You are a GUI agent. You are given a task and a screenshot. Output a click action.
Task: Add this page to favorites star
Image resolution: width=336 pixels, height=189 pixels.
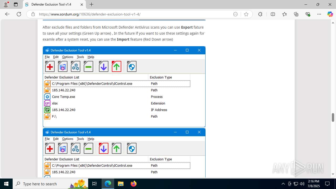tap(246, 14)
